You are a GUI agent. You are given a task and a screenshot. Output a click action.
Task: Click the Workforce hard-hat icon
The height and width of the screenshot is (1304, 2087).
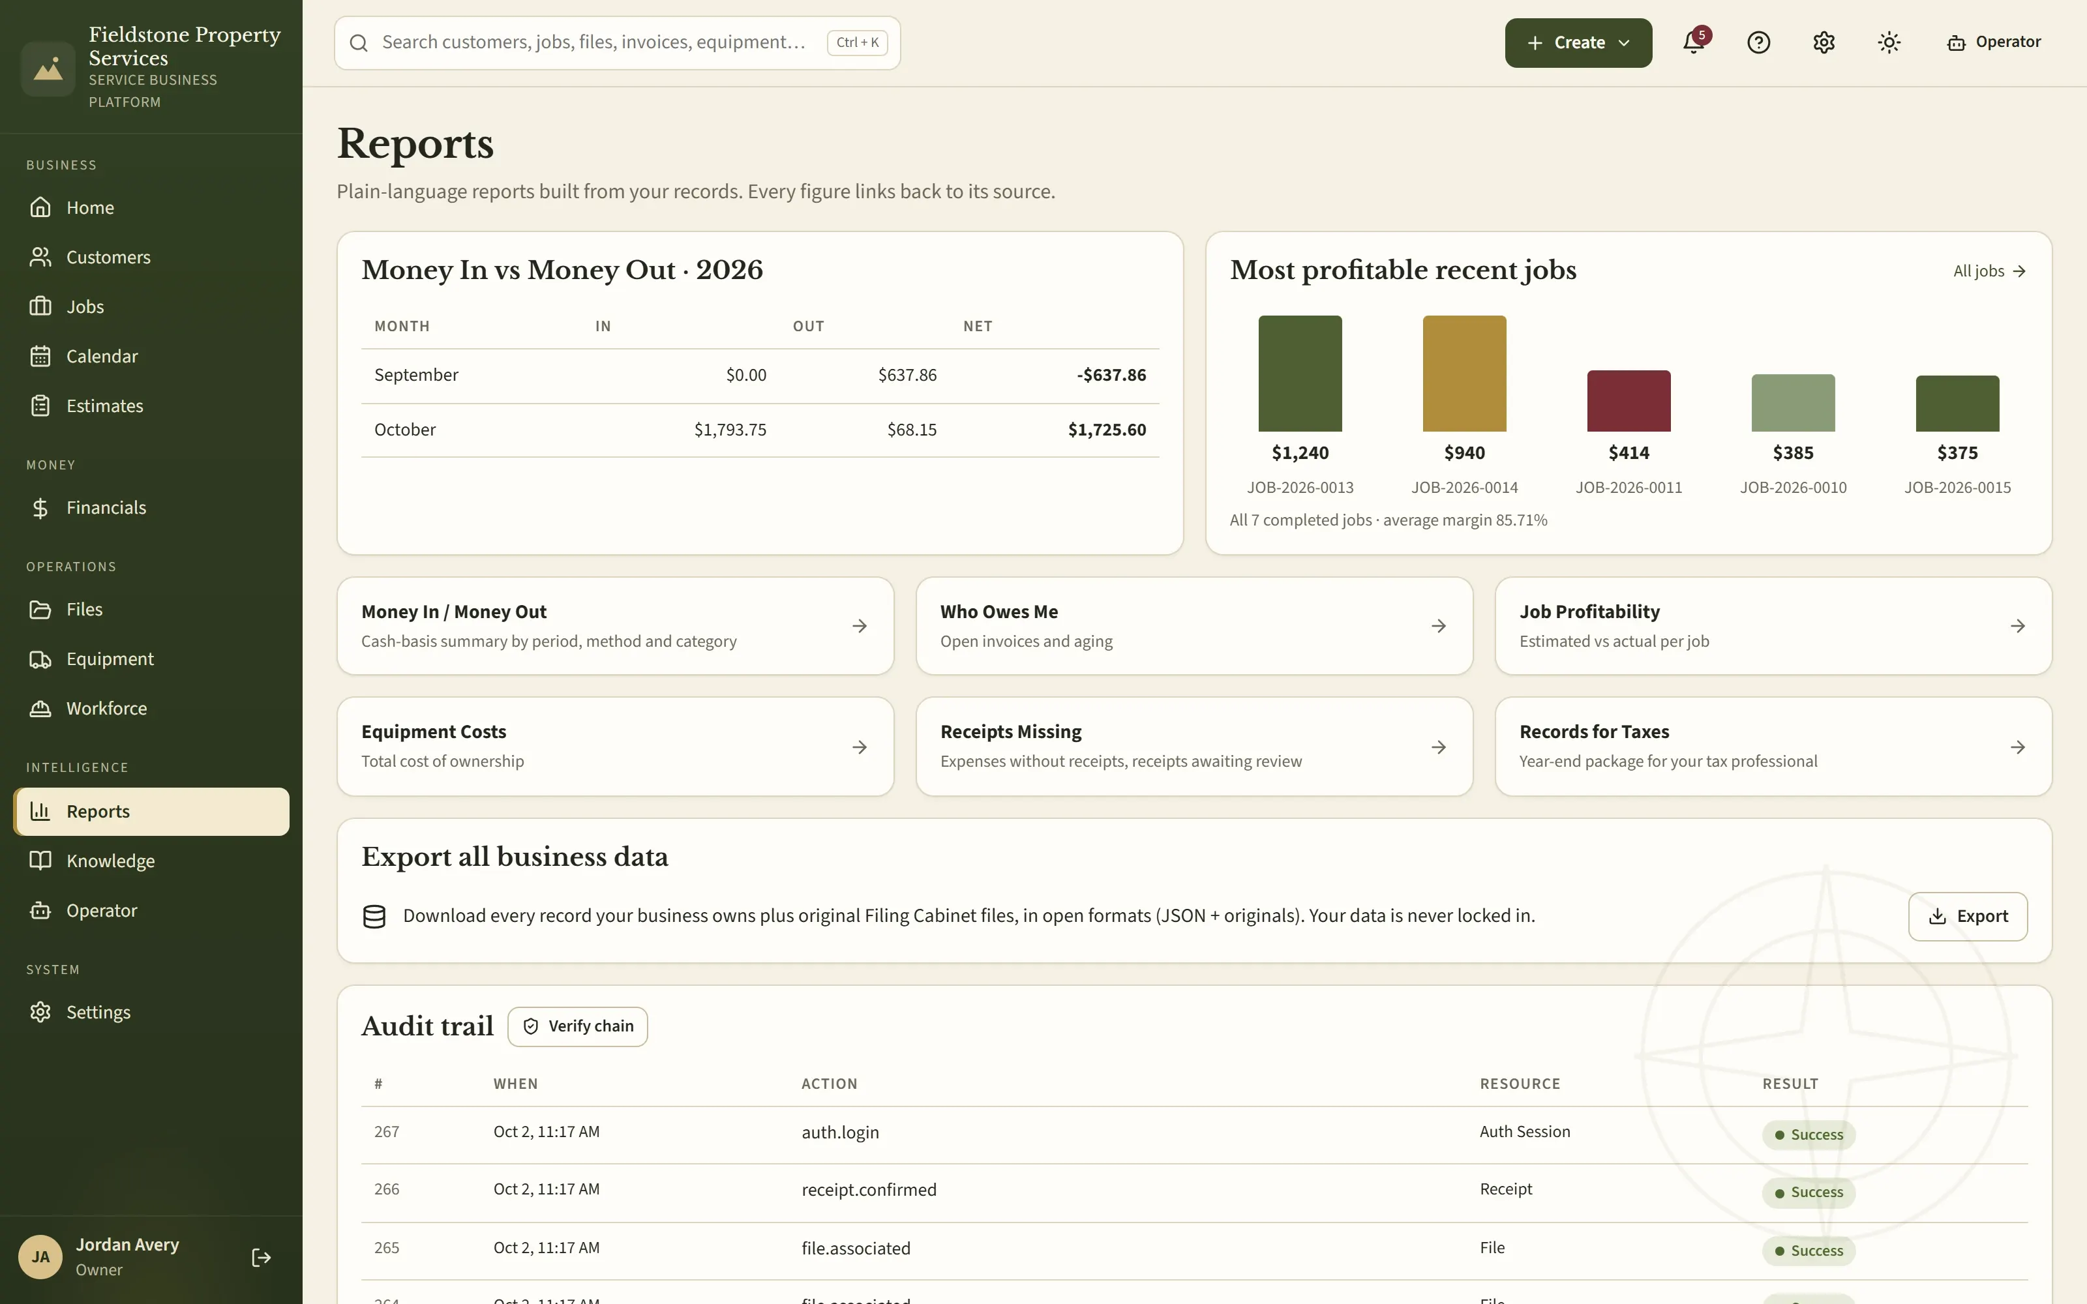point(40,709)
